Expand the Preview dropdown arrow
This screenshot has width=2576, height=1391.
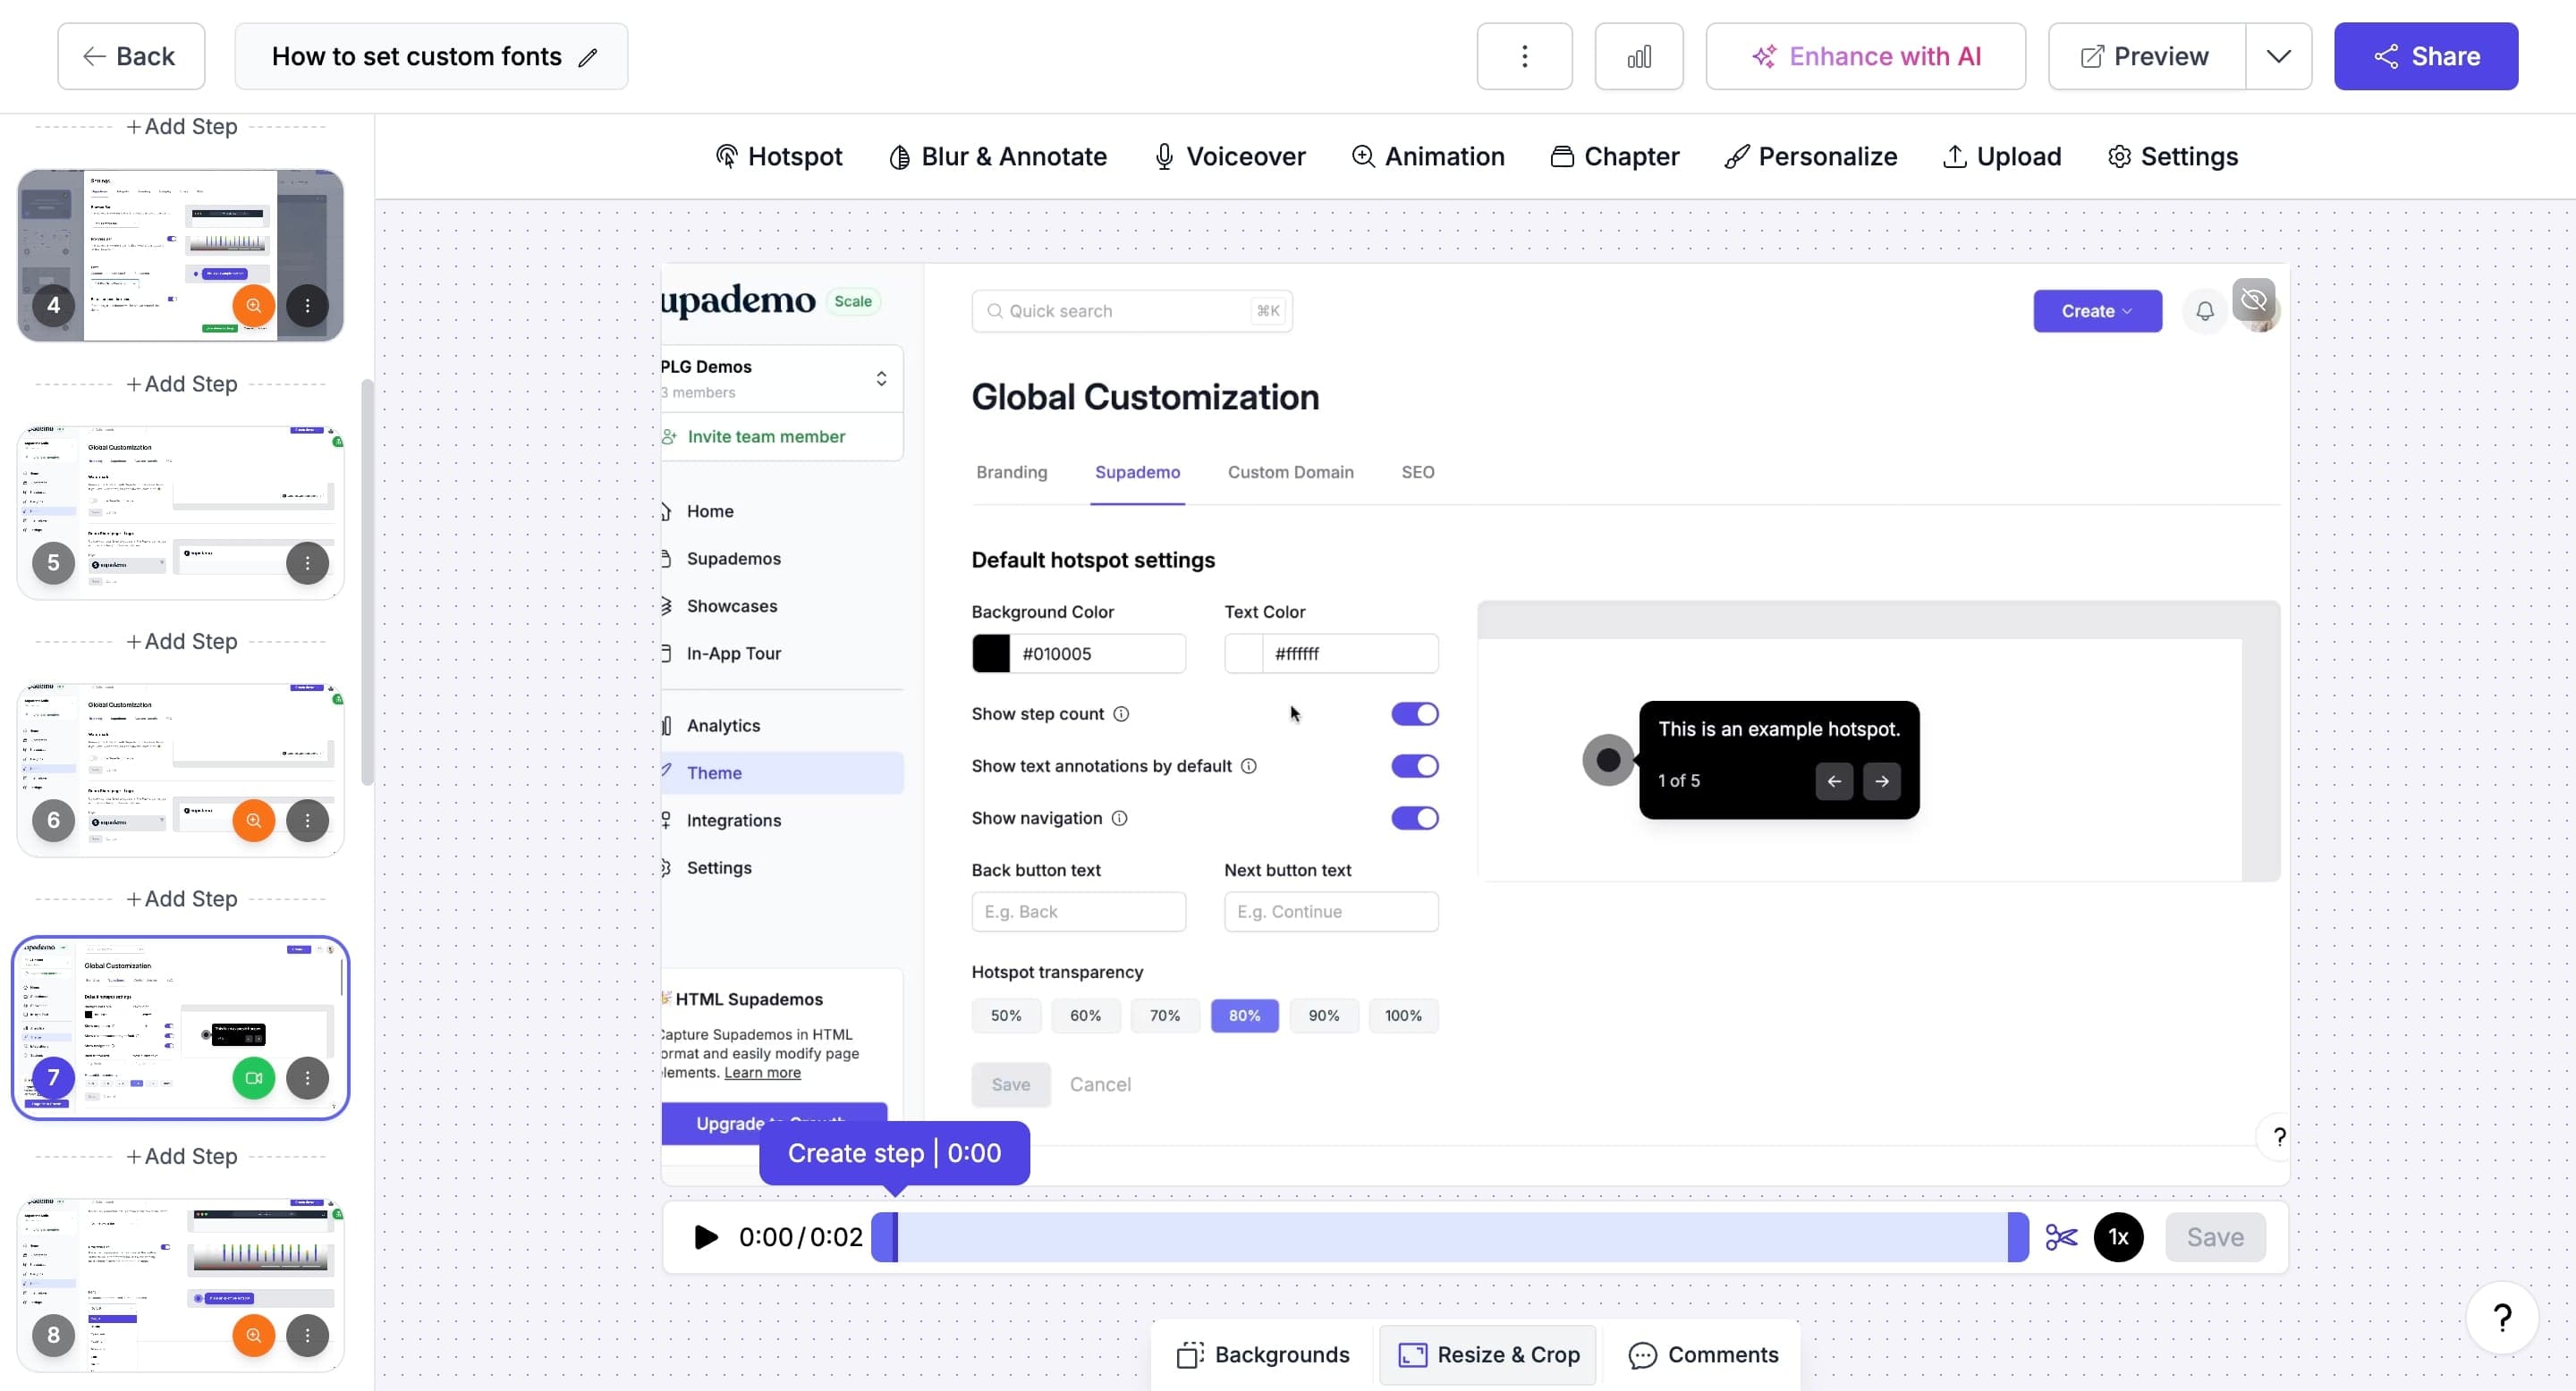2278,56
